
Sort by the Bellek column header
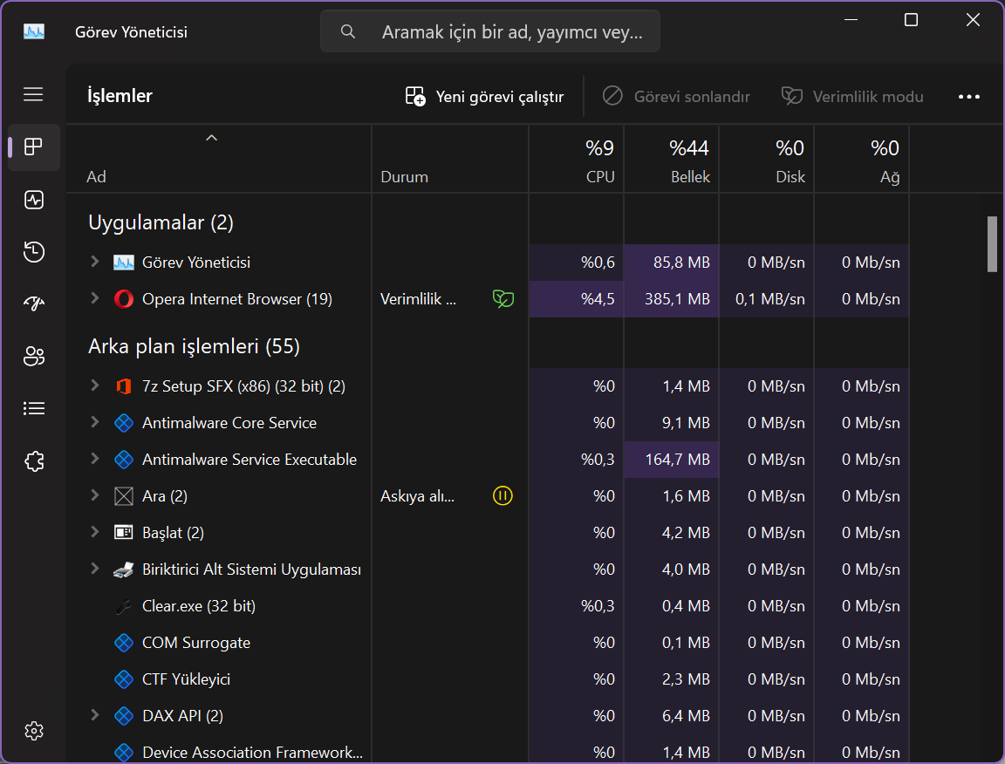pos(671,159)
